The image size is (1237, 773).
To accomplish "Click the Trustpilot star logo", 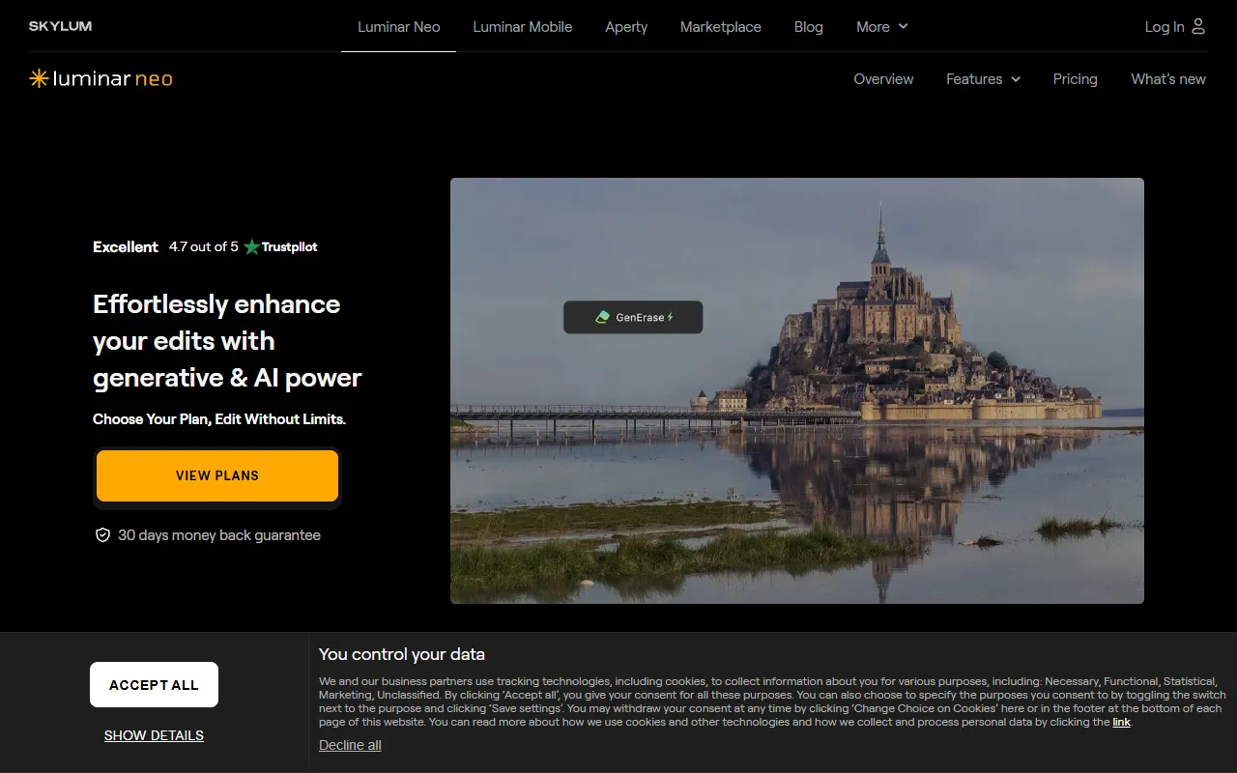I will tap(252, 246).
